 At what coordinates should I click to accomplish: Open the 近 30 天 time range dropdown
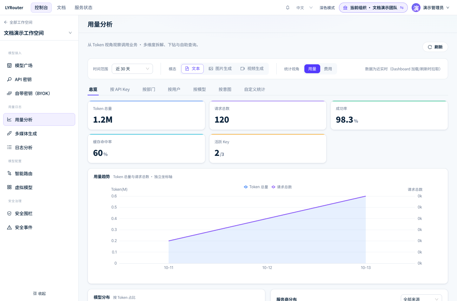[132, 69]
